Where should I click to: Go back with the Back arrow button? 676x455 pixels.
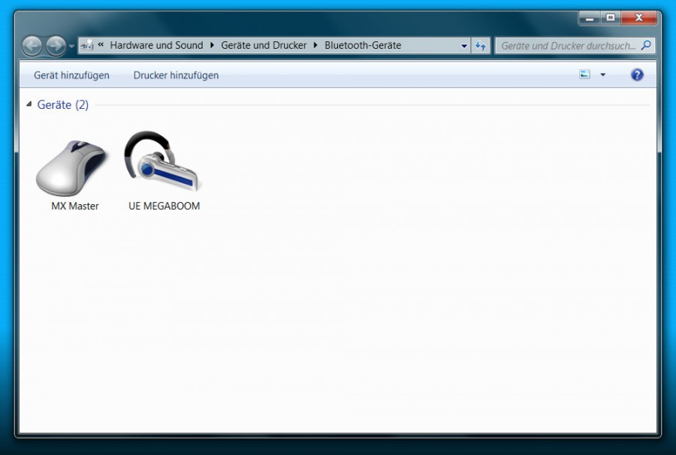tap(32, 46)
